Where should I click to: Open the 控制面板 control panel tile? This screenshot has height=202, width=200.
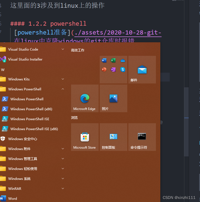point(113,137)
